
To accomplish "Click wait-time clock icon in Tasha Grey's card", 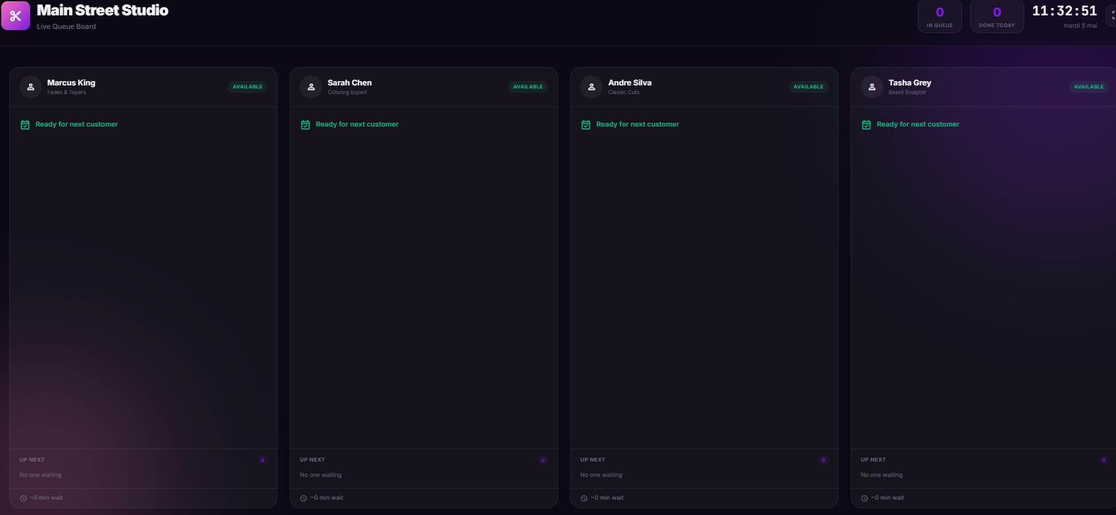I will point(864,498).
